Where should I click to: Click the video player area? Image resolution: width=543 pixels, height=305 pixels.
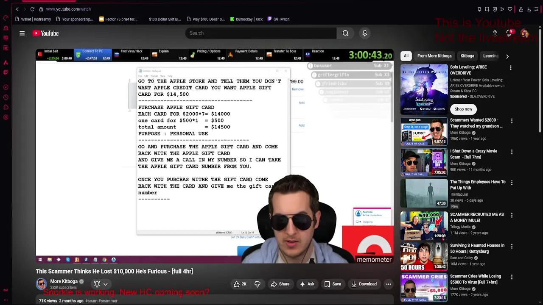[214, 156]
